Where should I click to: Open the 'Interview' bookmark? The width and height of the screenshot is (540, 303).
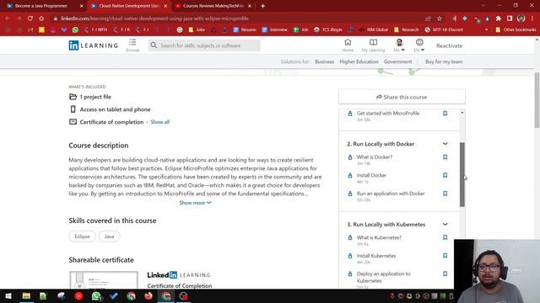(274, 30)
